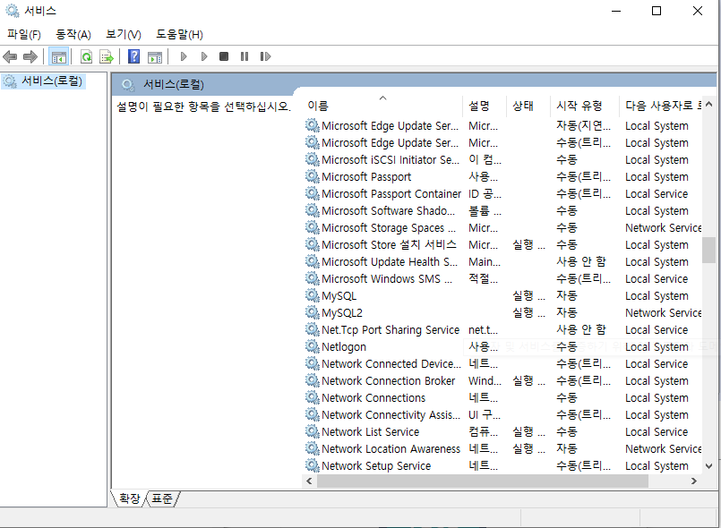The image size is (721, 528).
Task: Sort by the 다음 사용자로 column header
Action: 661,106
